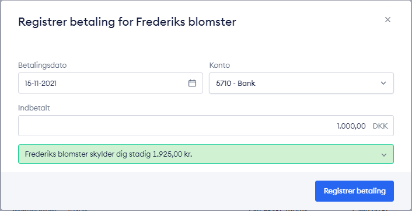Focus the Indbetalt amount input field
The width and height of the screenshot is (412, 211).
tap(206, 126)
